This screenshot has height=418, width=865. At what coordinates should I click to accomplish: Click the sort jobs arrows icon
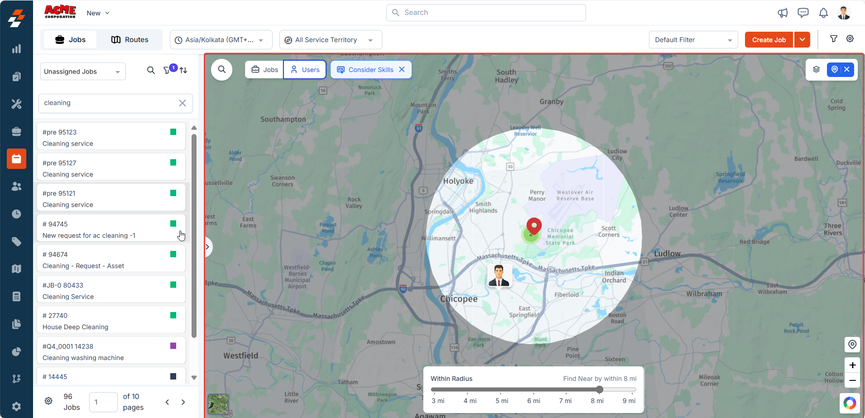[183, 70]
